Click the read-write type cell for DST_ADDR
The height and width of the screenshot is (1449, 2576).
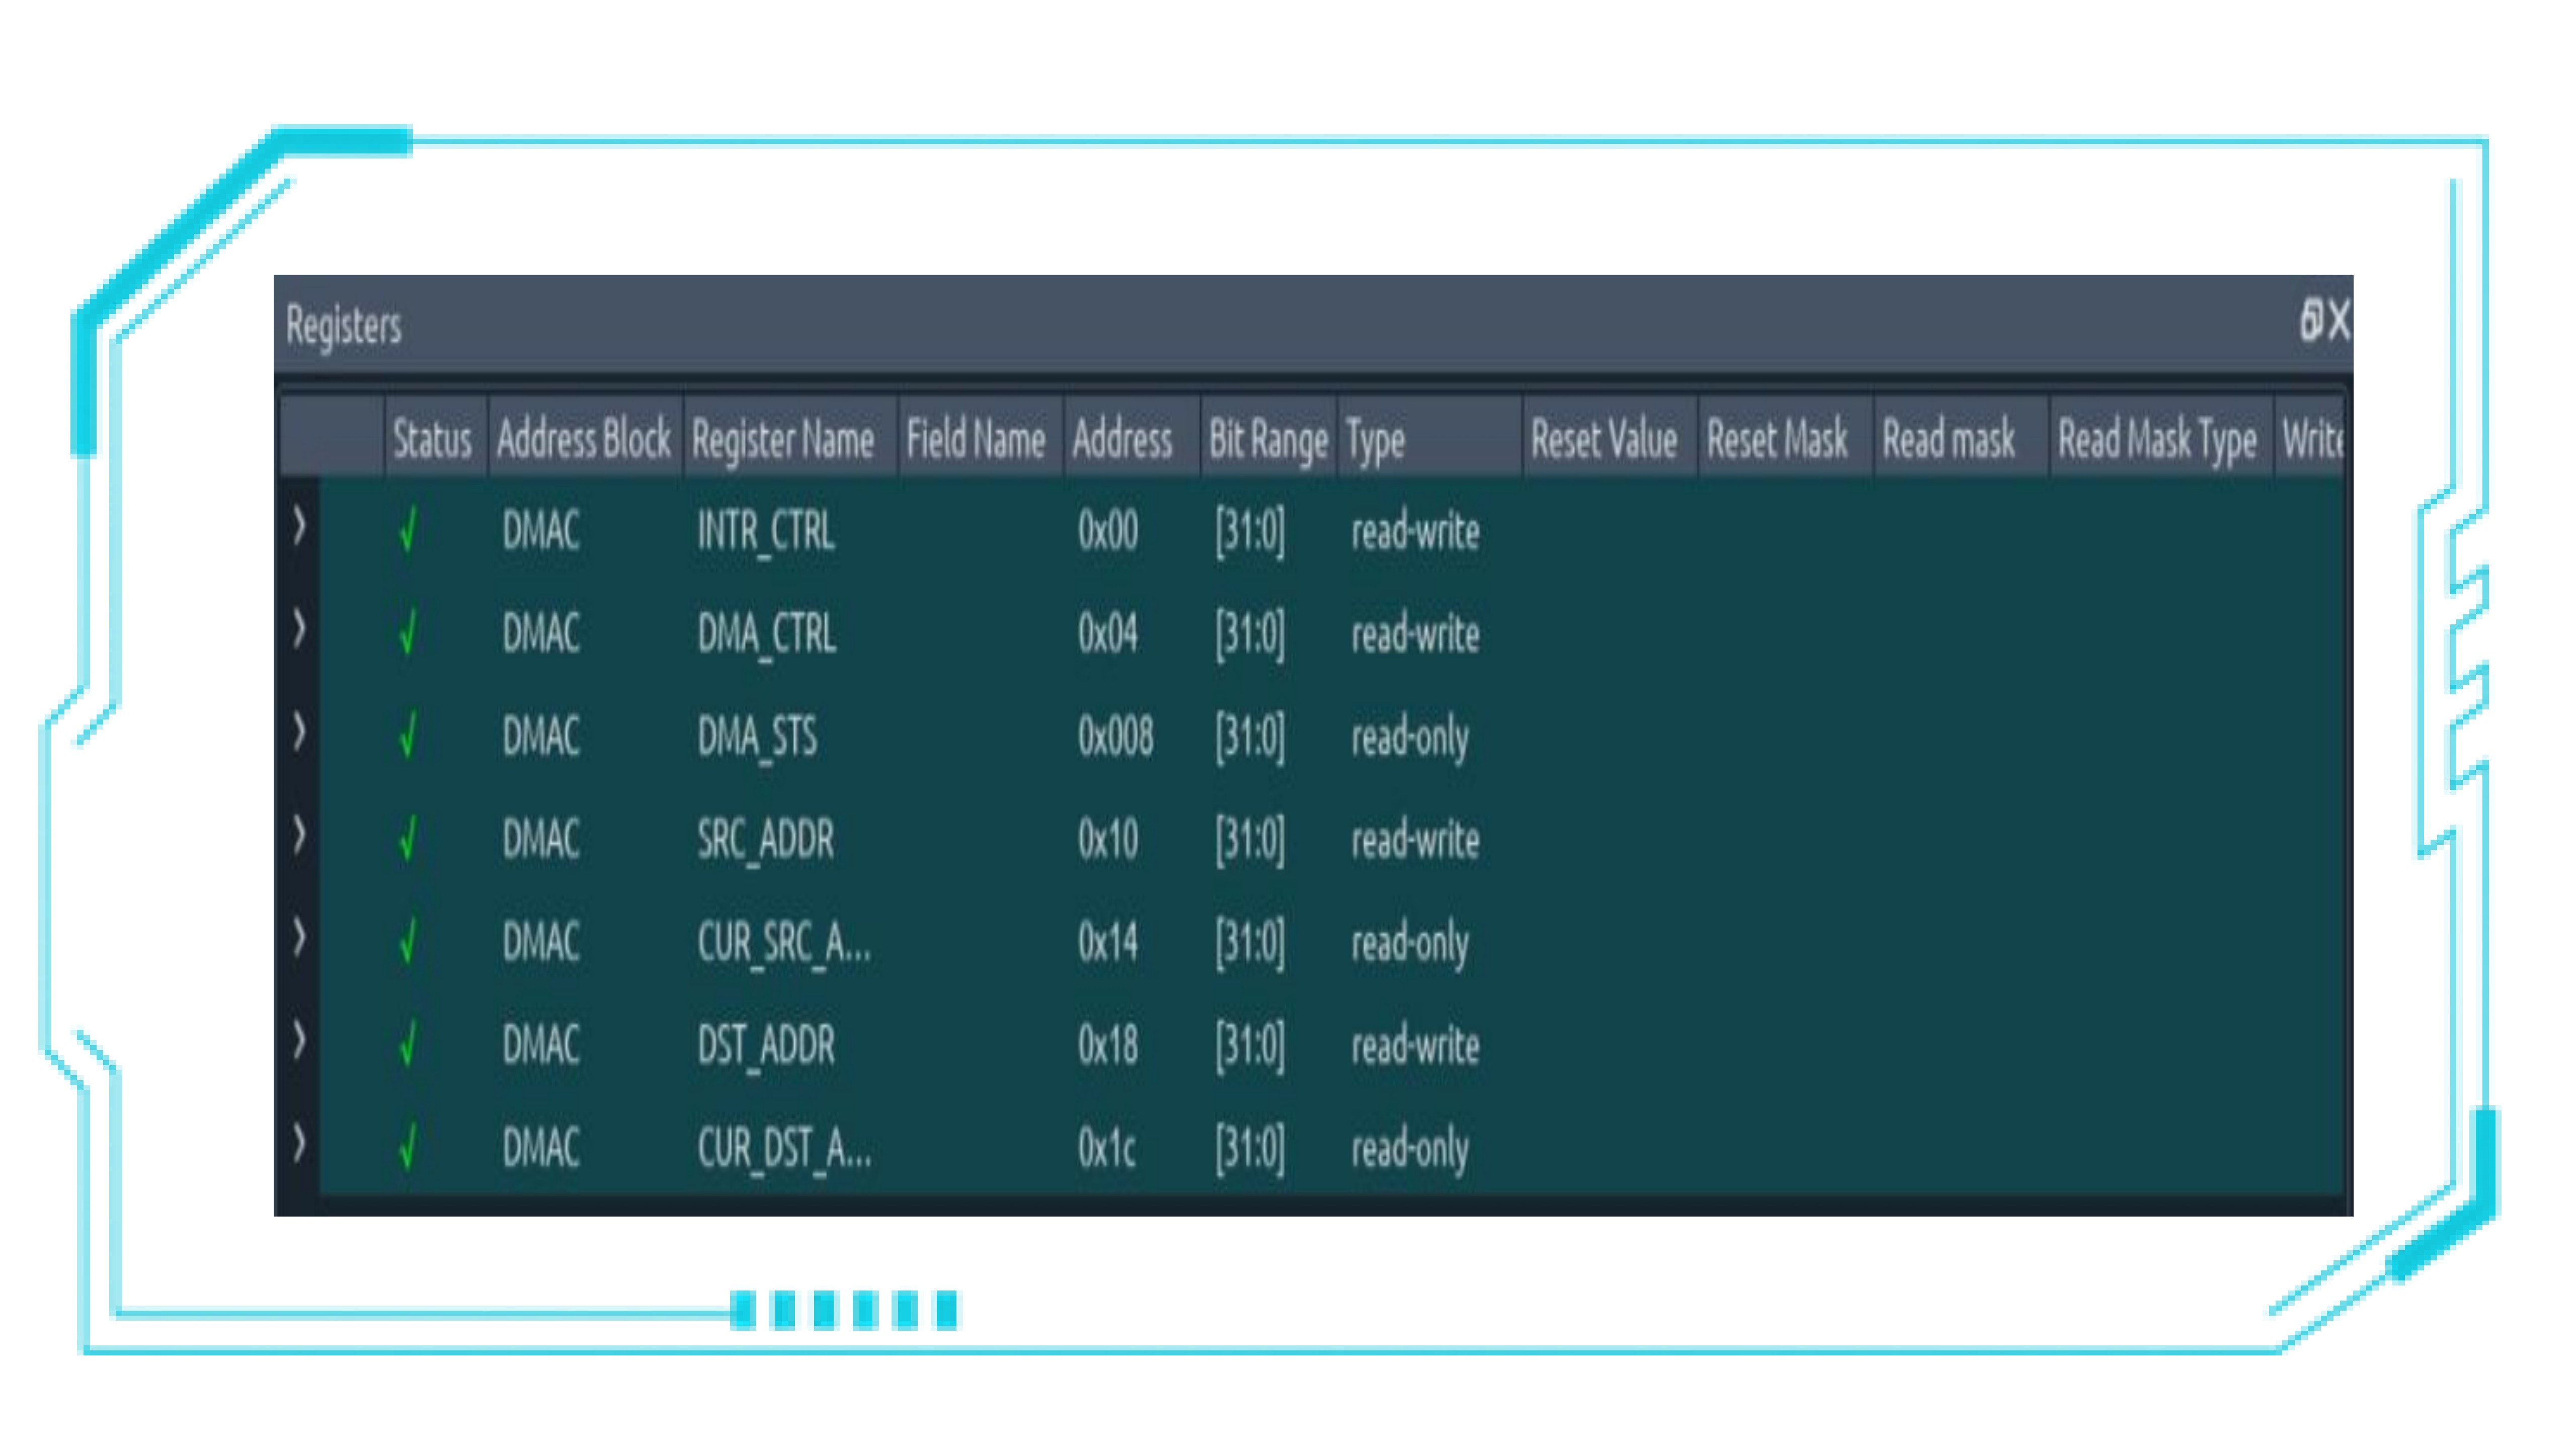coord(1415,1046)
